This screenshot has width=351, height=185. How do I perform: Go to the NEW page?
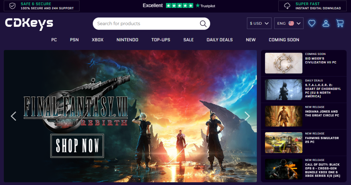[x=251, y=40]
